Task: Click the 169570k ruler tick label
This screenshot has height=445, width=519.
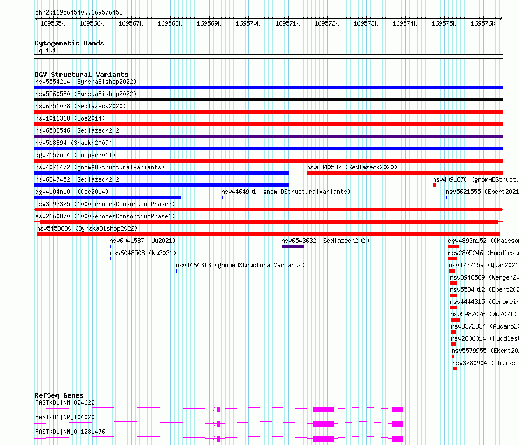Action: pyautogui.click(x=248, y=23)
